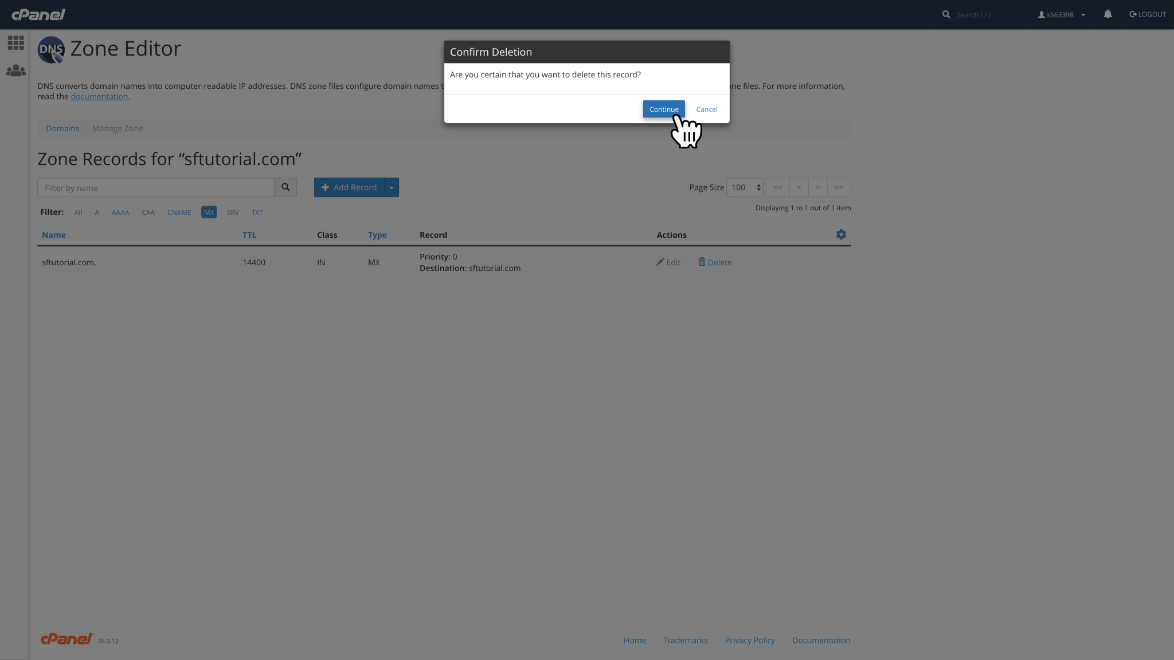Open the Page Size selector
The width and height of the screenshot is (1174, 660).
tap(745, 187)
